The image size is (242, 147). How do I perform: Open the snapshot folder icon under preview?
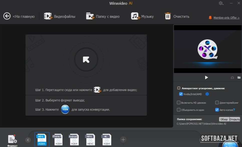pyautogui.click(x=239, y=78)
